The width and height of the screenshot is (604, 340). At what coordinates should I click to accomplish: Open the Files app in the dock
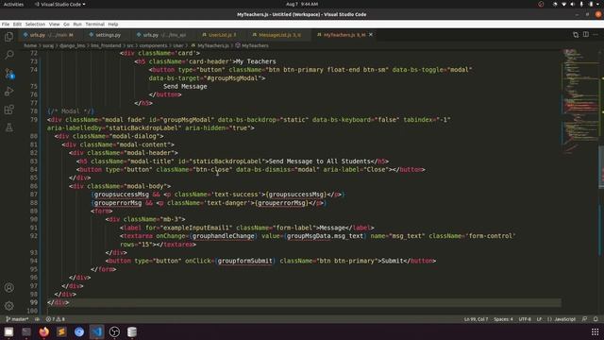click(x=8, y=331)
